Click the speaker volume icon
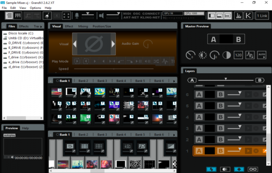The height and width of the screenshot is (173, 272). [101, 16]
